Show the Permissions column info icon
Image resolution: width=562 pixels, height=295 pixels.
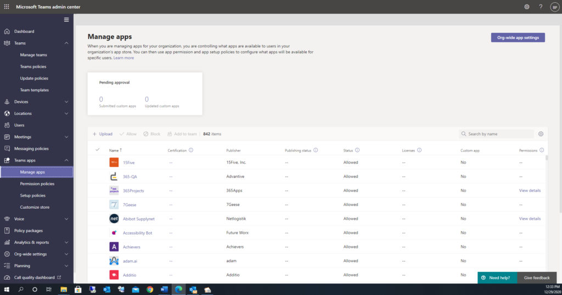[x=542, y=151]
